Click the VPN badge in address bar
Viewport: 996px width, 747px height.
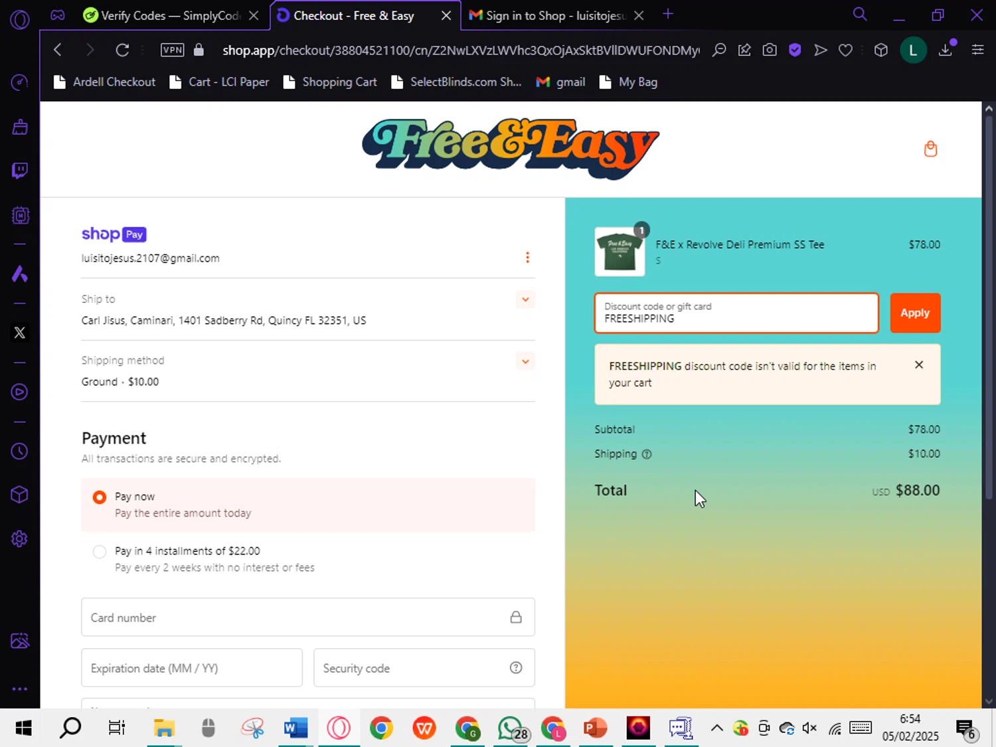pos(173,50)
